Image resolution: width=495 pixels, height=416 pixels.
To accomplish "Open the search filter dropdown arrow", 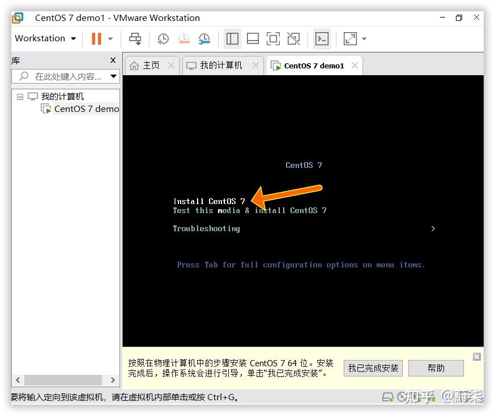I will 113,75.
